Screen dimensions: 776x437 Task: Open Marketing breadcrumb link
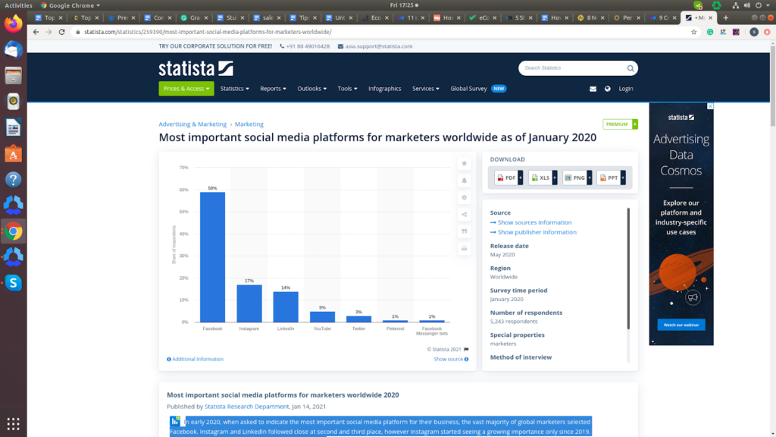coord(249,124)
